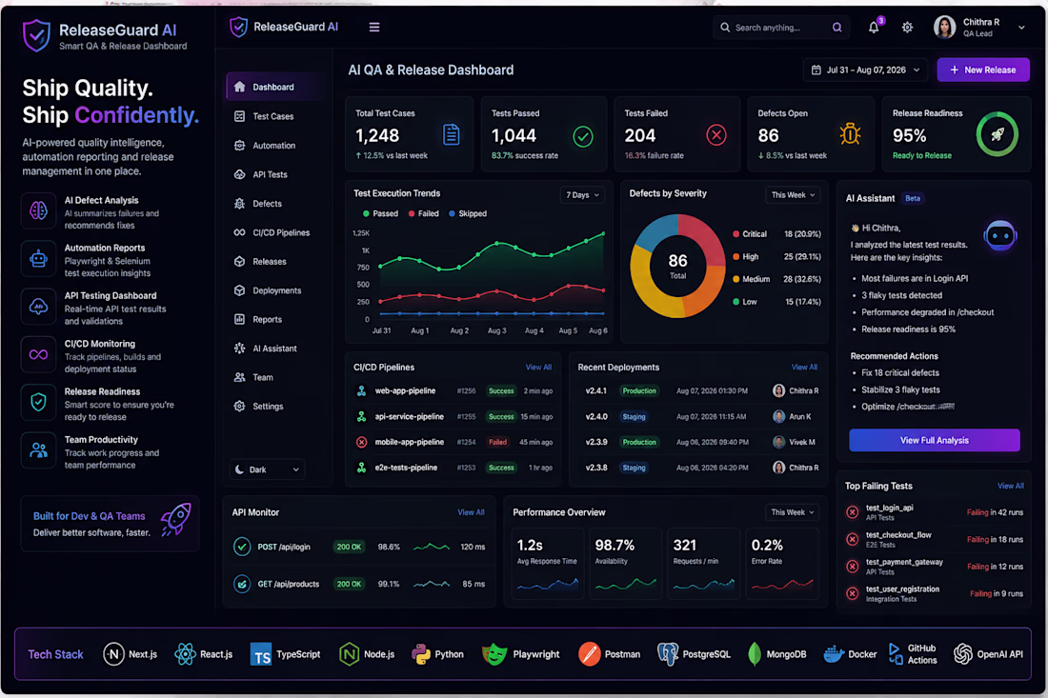The image size is (1048, 698).
Task: Toggle Passed series in chart legend
Action: pos(380,213)
